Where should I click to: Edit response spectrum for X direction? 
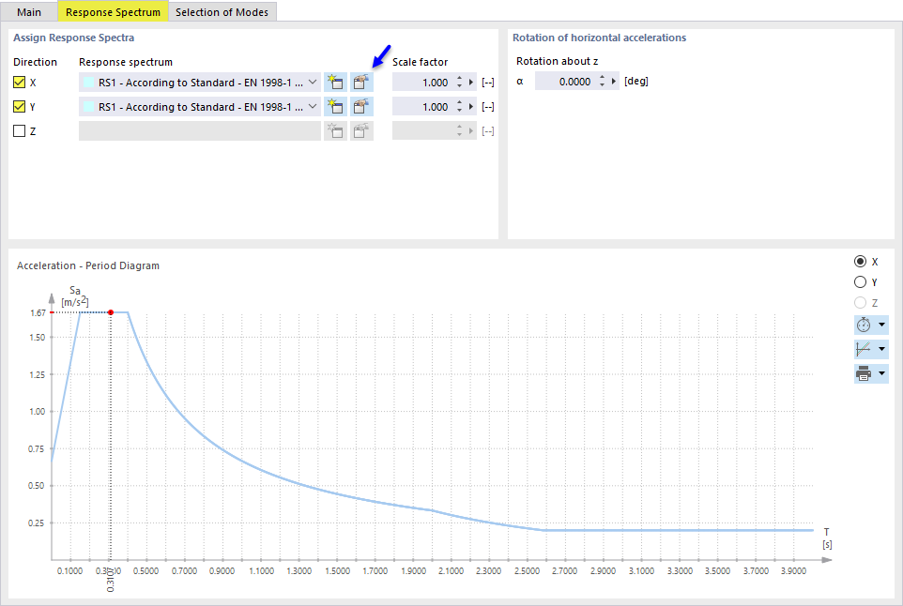361,83
